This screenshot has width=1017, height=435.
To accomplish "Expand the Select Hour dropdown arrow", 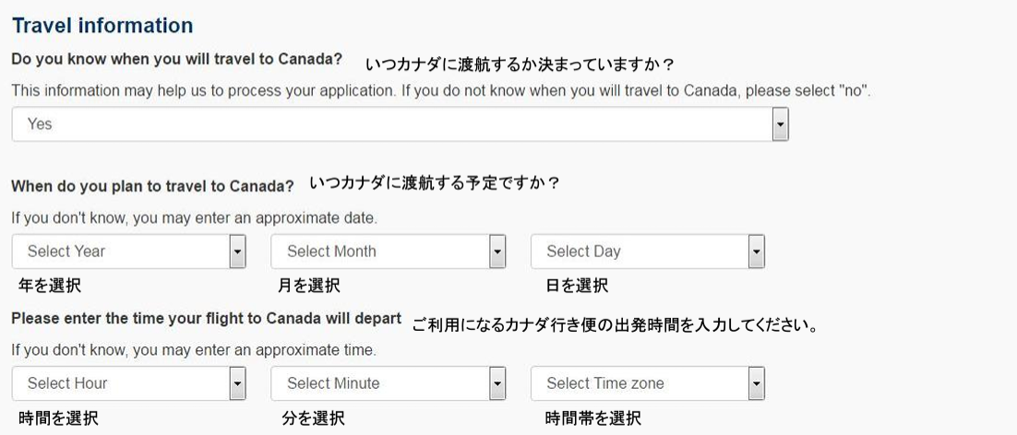I will pyautogui.click(x=237, y=383).
